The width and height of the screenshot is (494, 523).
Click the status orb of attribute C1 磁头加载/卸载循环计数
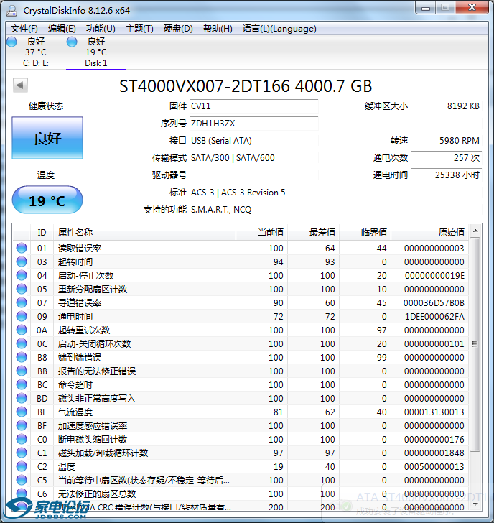(22, 453)
